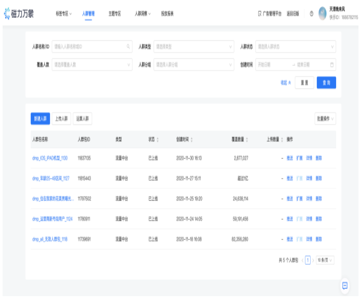The height and width of the screenshot is (297, 362).
Task: Collapse the filter panel via 收起
Action: click(285, 82)
